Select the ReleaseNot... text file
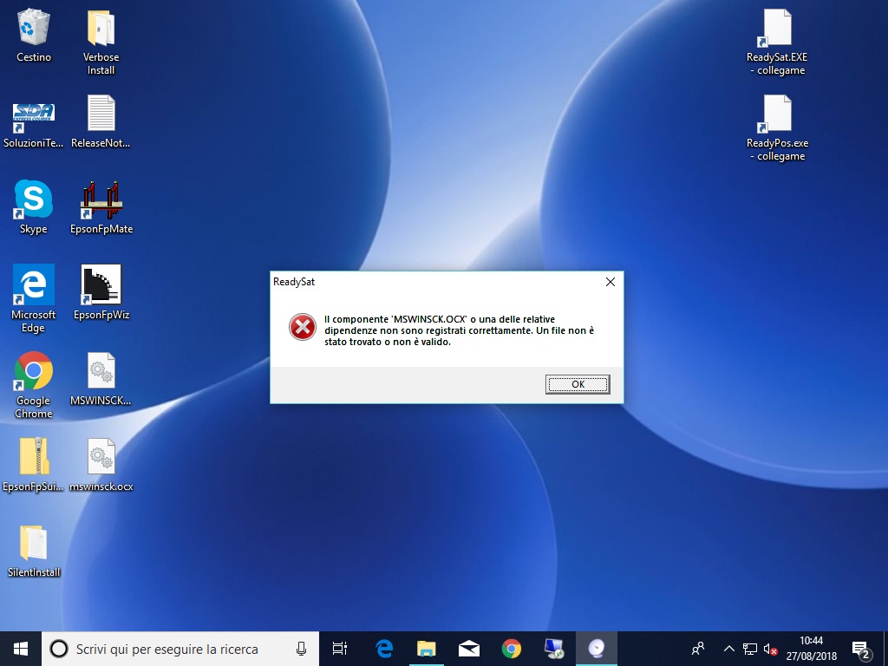The width and height of the screenshot is (888, 666). pyautogui.click(x=101, y=121)
